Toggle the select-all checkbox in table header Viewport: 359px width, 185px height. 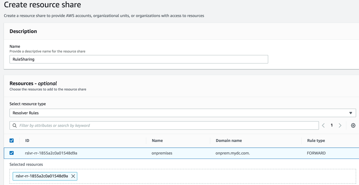coord(12,141)
